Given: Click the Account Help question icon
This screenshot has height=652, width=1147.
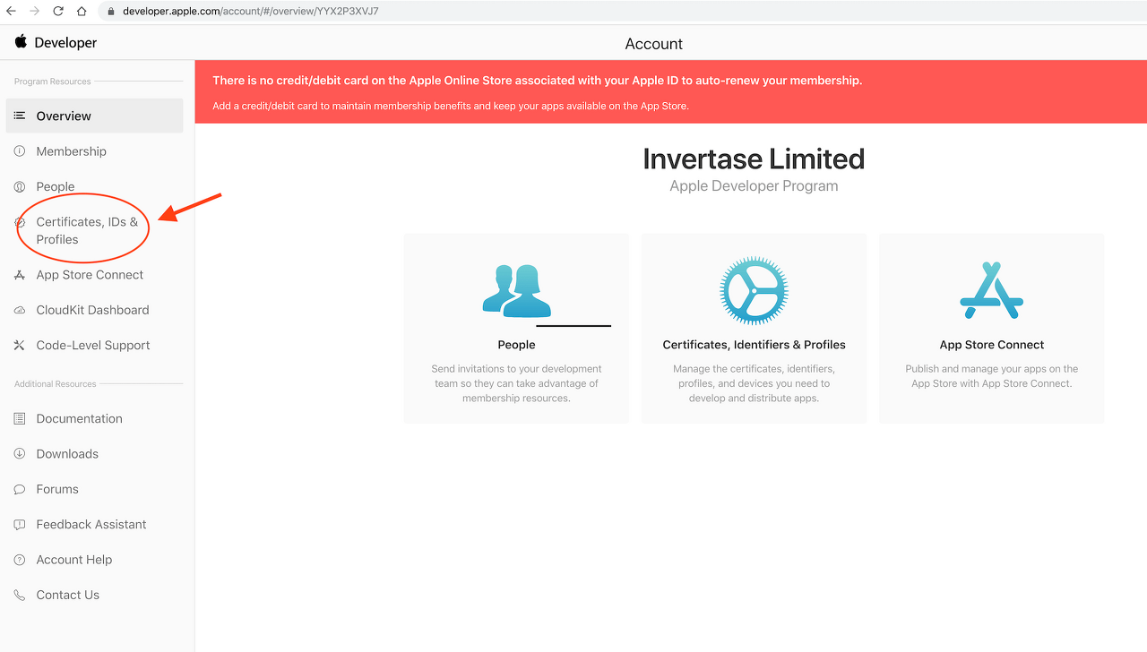Looking at the screenshot, I should 20,560.
